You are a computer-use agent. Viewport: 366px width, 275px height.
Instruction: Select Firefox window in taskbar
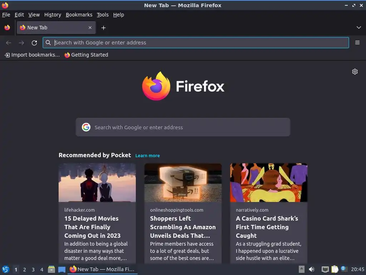103,269
